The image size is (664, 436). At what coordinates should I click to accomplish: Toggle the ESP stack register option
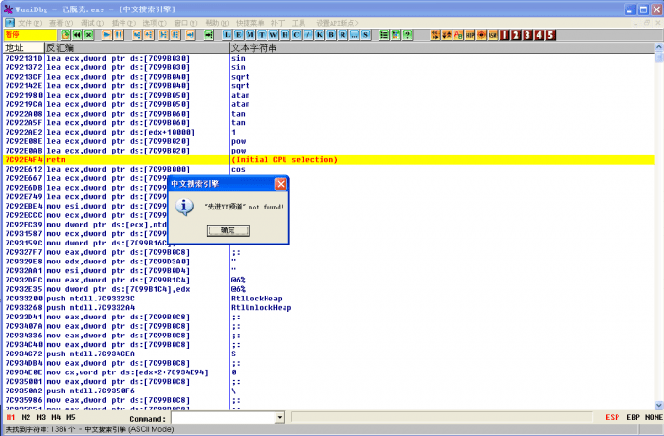[x=612, y=417]
